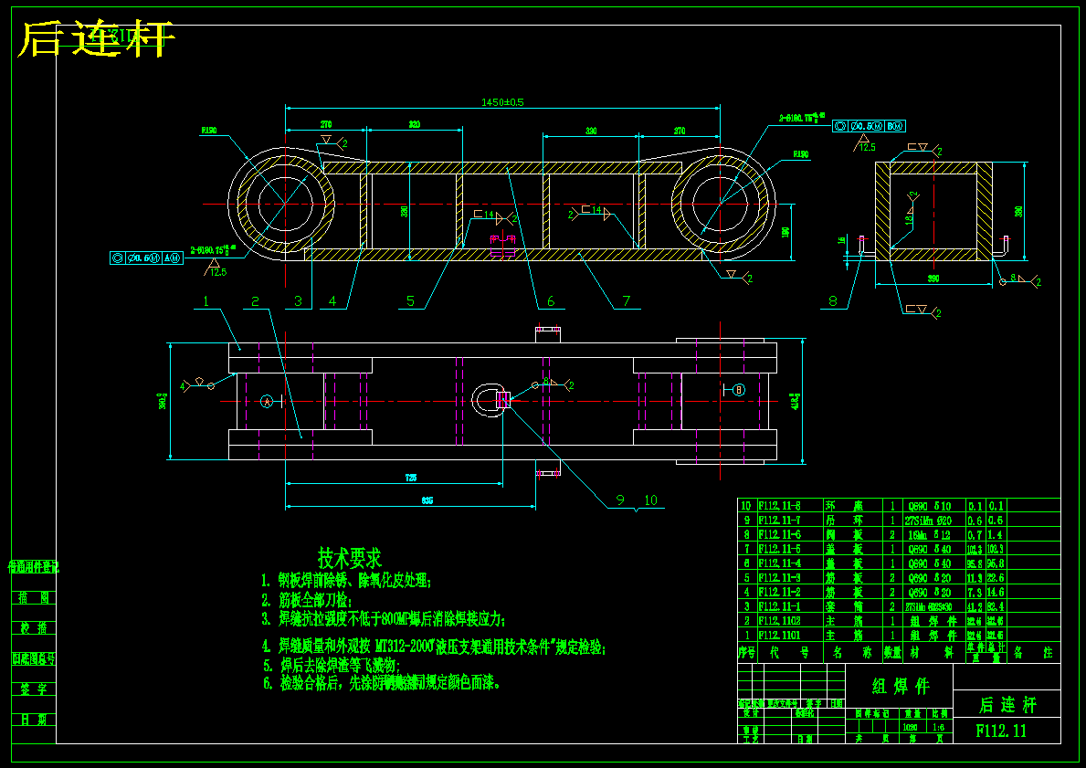1086x768 pixels.
Task: Click drawing number F112.11 in title block
Action: (1001, 731)
